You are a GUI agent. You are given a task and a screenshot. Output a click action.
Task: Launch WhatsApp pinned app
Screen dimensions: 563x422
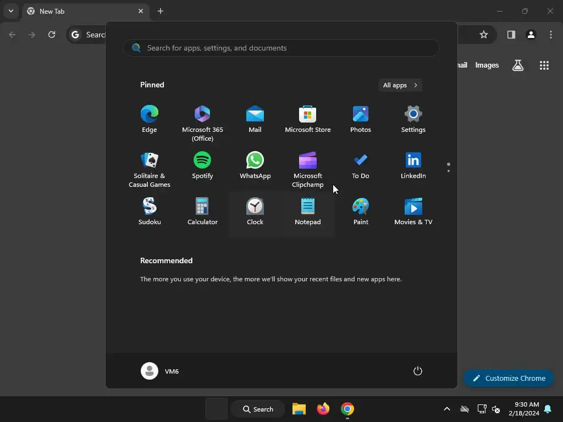pyautogui.click(x=255, y=165)
